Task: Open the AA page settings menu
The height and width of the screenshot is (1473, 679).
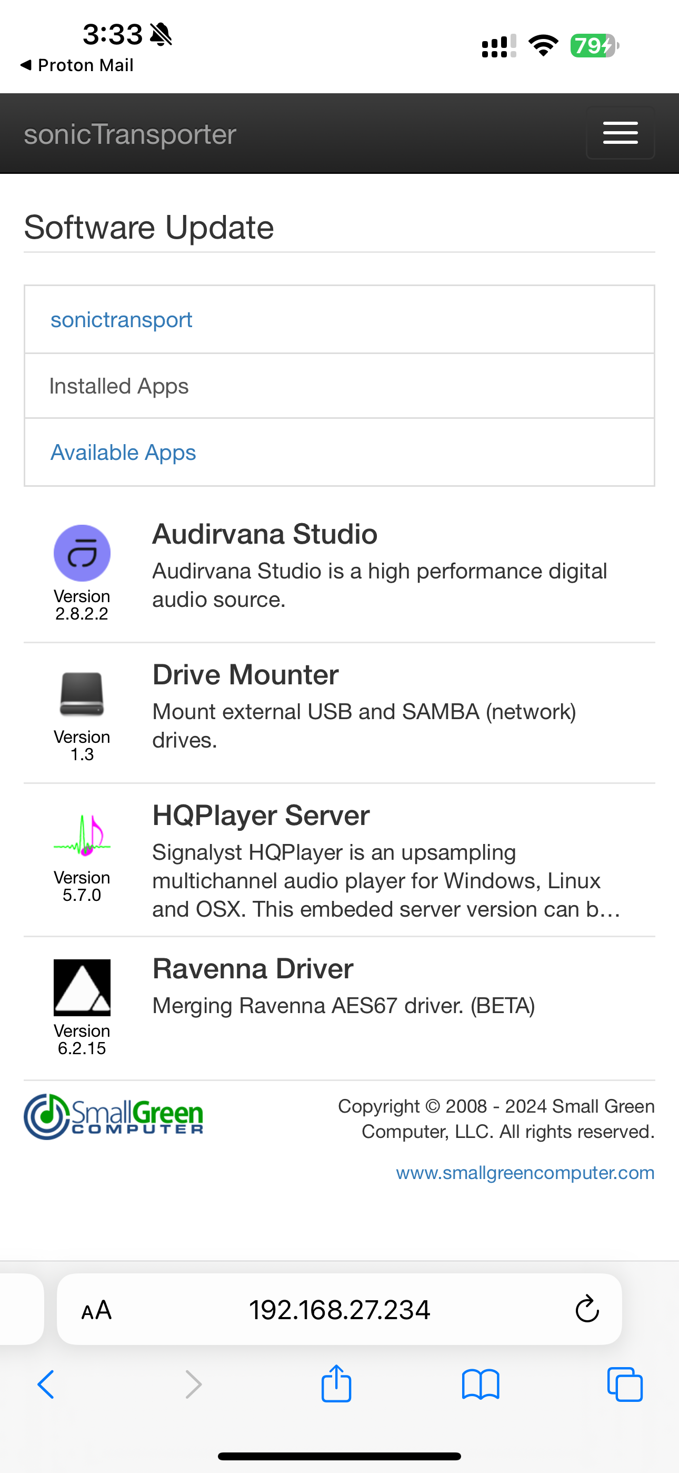Action: click(x=97, y=1310)
